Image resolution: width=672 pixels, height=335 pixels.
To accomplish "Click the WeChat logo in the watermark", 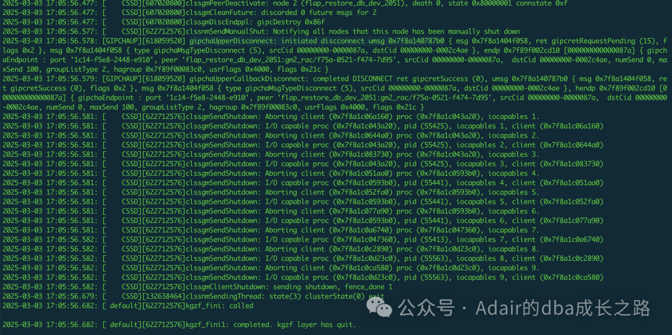I will (x=380, y=306).
